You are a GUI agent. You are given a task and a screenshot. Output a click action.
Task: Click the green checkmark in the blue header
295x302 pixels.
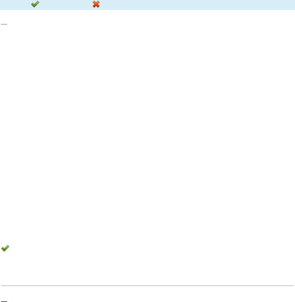[x=35, y=4]
